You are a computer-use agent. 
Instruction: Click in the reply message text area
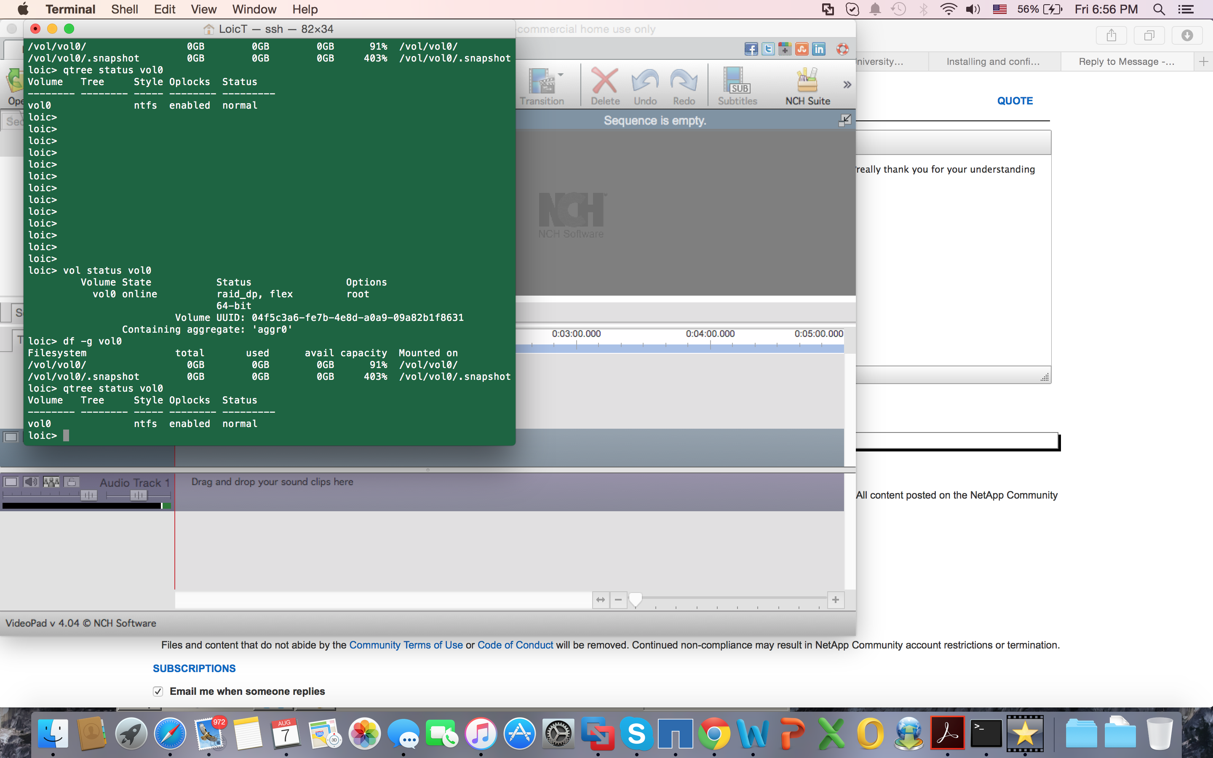[x=952, y=261]
